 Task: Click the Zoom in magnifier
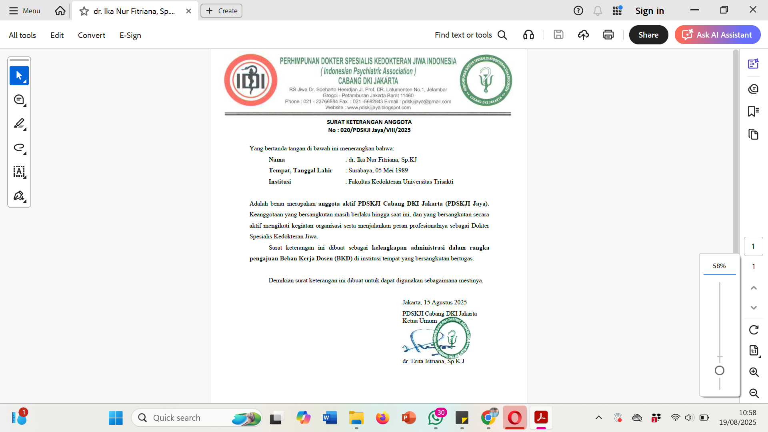pos(754,372)
